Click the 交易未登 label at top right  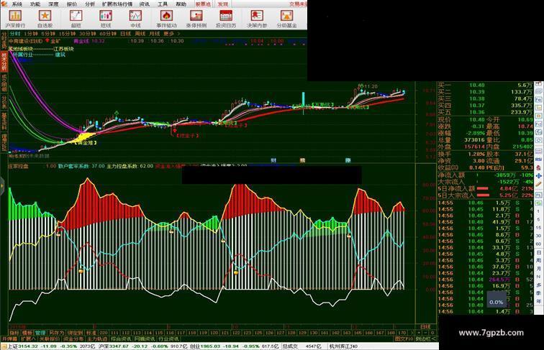click(298, 4)
